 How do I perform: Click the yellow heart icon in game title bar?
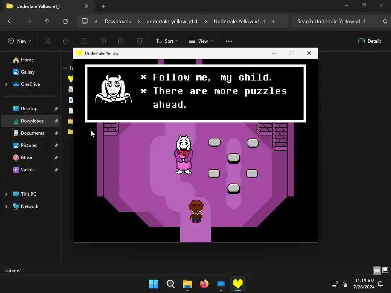point(79,53)
